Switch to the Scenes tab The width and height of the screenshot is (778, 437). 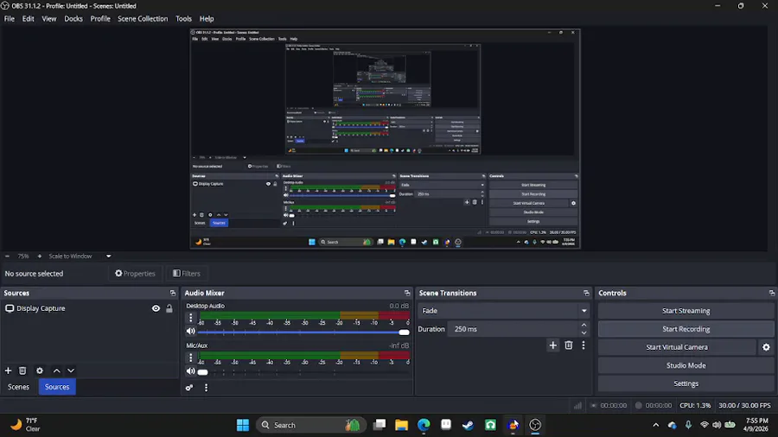coord(18,387)
